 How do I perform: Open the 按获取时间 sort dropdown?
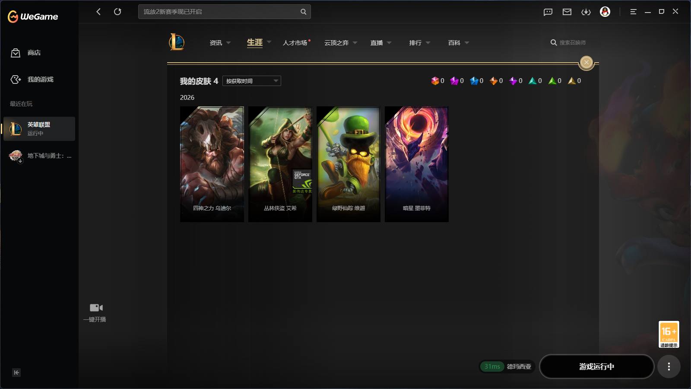tap(252, 81)
